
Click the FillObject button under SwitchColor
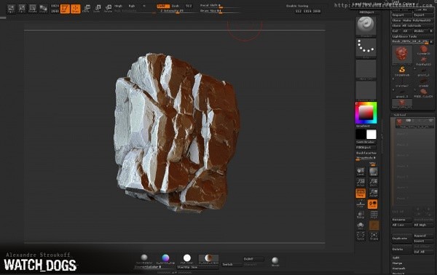(366, 148)
